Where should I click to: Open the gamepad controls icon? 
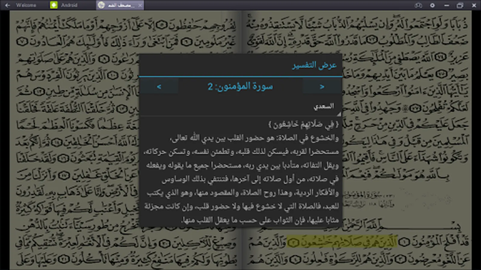point(418,5)
